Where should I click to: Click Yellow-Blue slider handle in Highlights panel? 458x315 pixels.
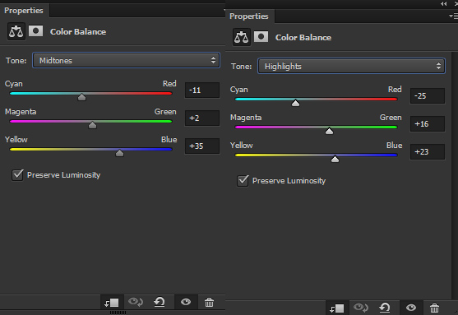[x=335, y=159]
